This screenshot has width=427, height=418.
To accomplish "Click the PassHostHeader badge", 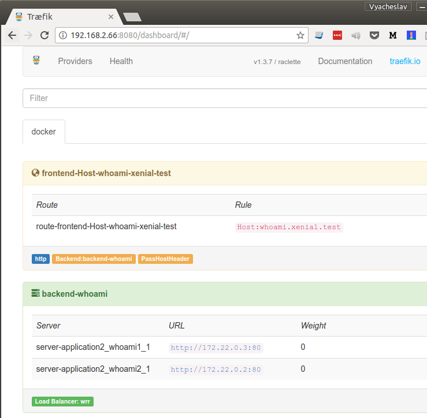I will pos(165,259).
